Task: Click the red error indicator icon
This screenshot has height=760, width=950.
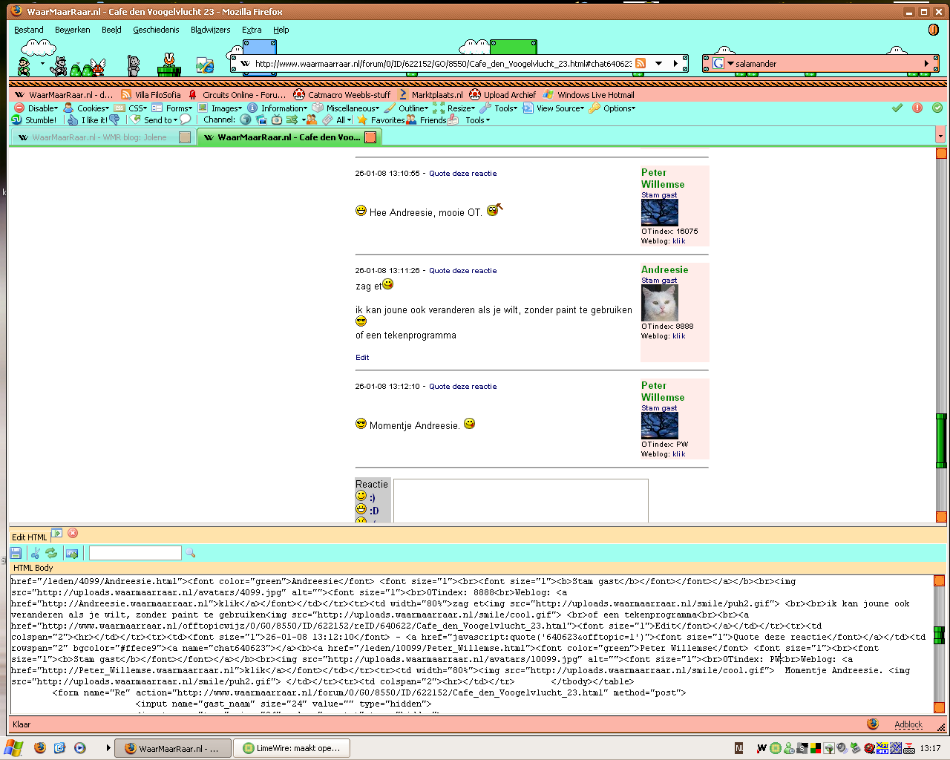Action: (x=917, y=108)
